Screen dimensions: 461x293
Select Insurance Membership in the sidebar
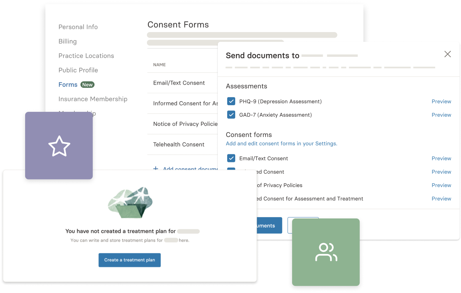(x=93, y=99)
